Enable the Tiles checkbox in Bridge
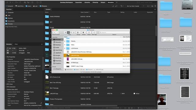196x110 pixels. click(x=138, y=108)
